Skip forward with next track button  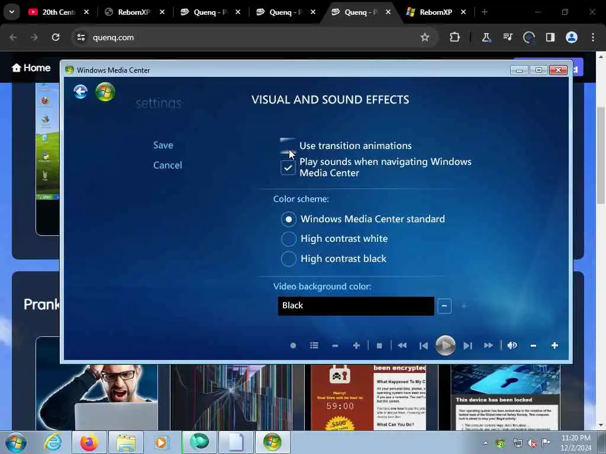pyautogui.click(x=468, y=345)
